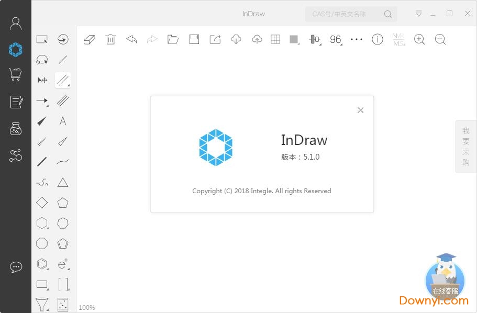Select the InDraw hexagon logo in sidebar
477x313 pixels.
click(x=16, y=50)
